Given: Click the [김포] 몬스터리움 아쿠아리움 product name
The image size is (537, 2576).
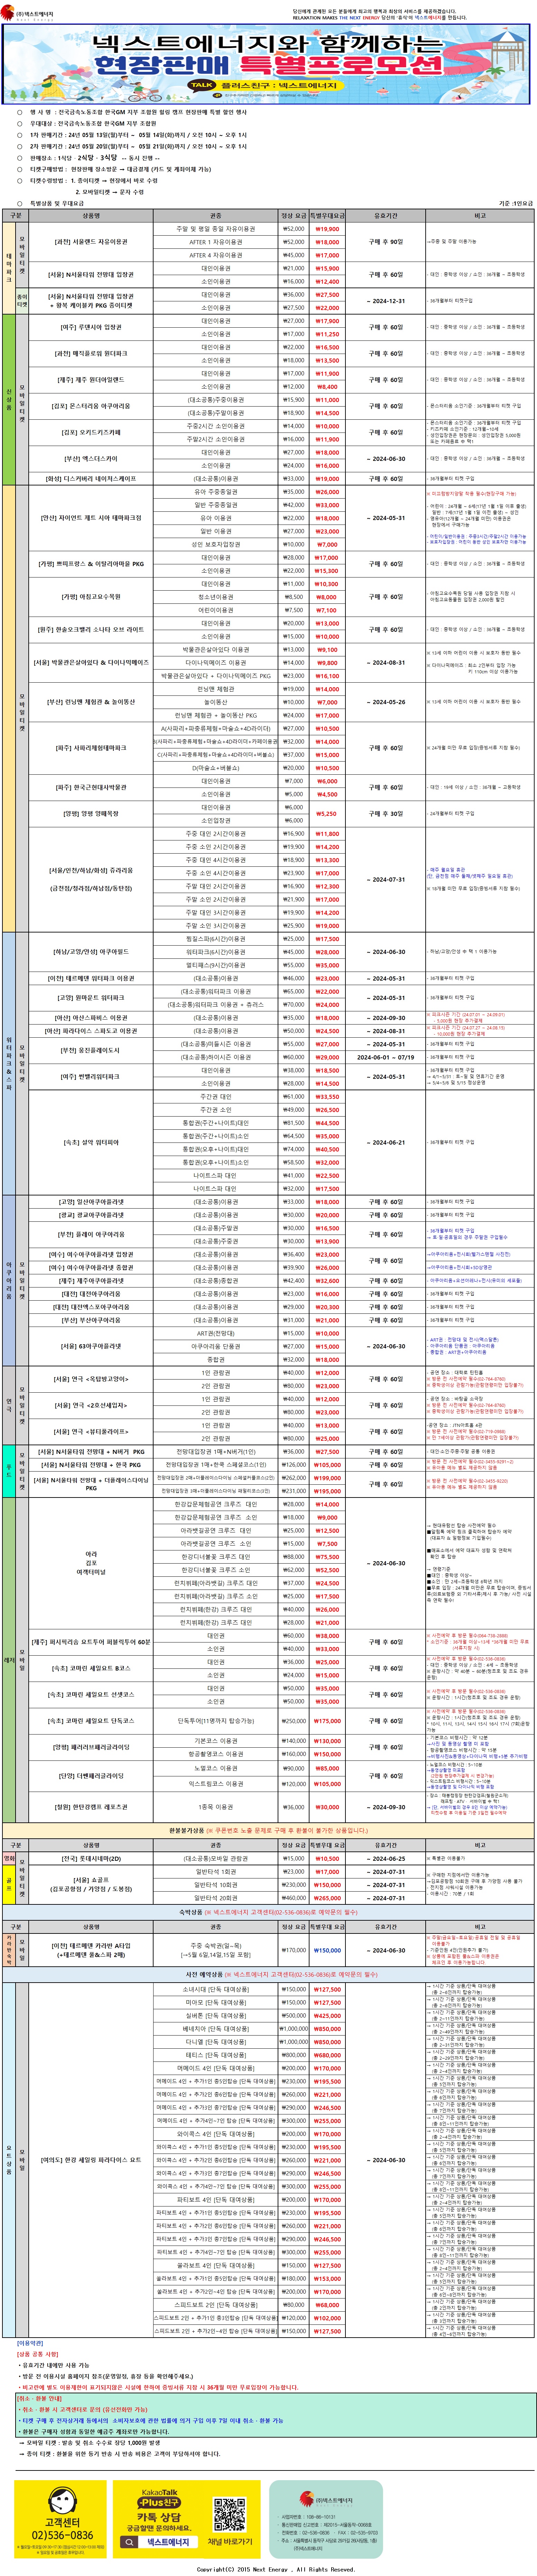Looking at the screenshot, I should [x=91, y=406].
